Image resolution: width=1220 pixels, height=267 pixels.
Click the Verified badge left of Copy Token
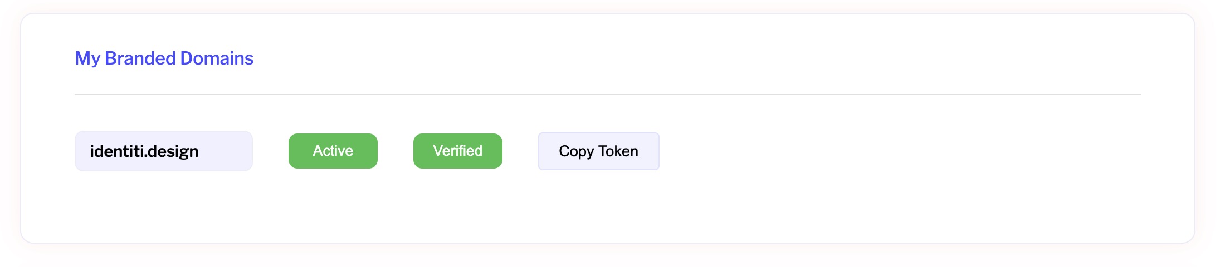coord(457,151)
